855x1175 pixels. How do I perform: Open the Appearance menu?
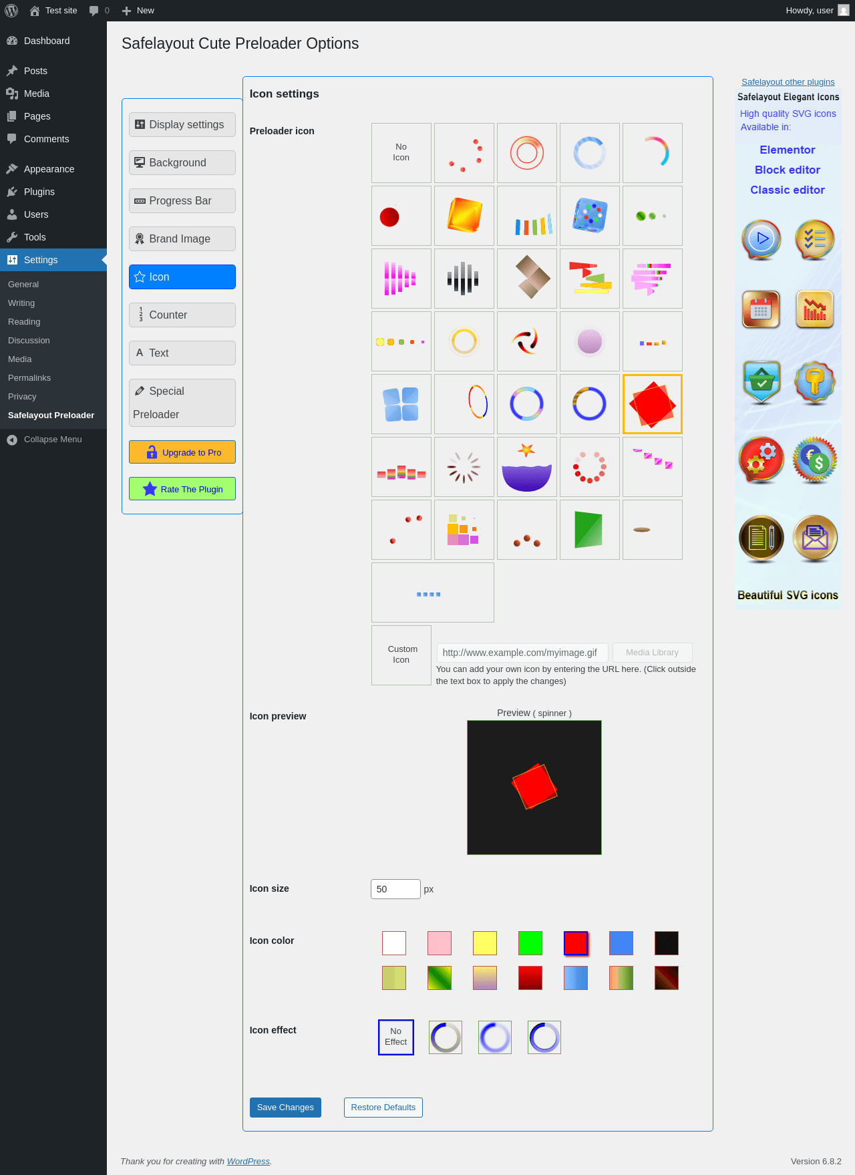53,169
